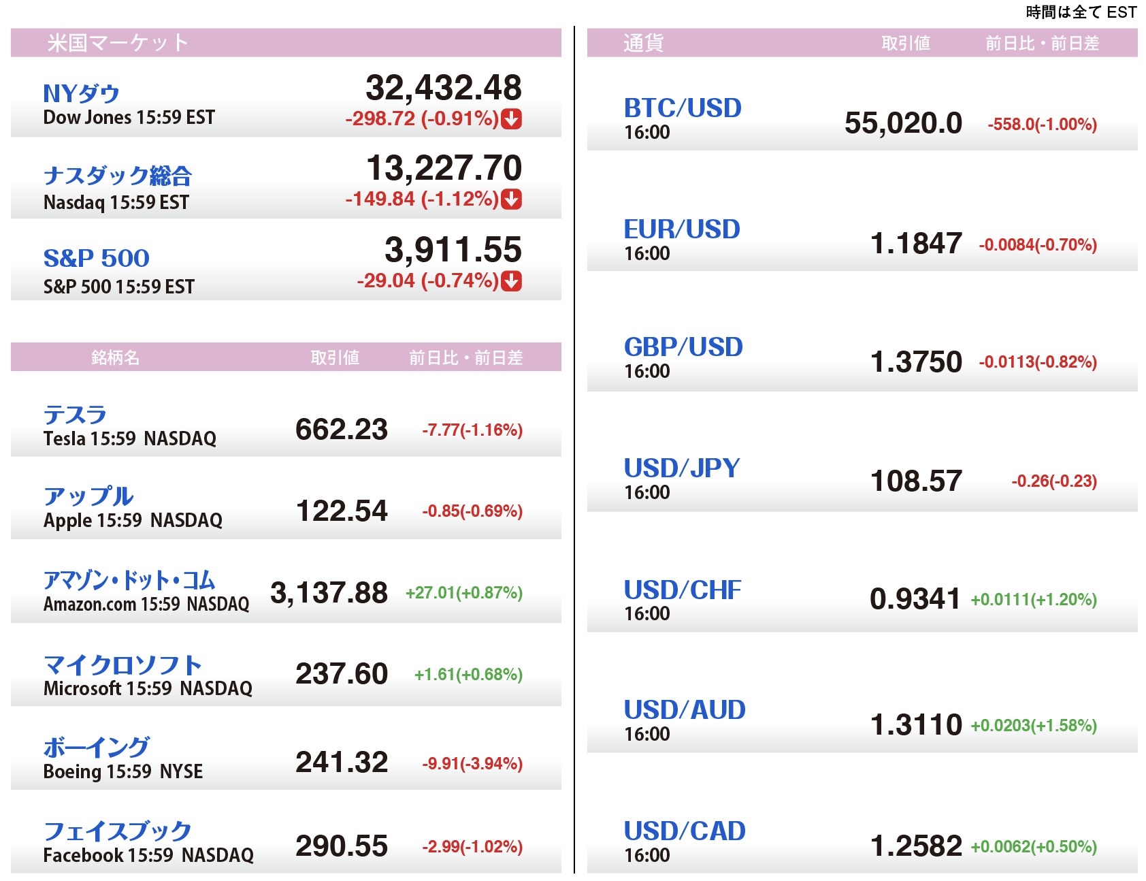
Task: Open the ナスダック総合 index link
Action: (117, 176)
